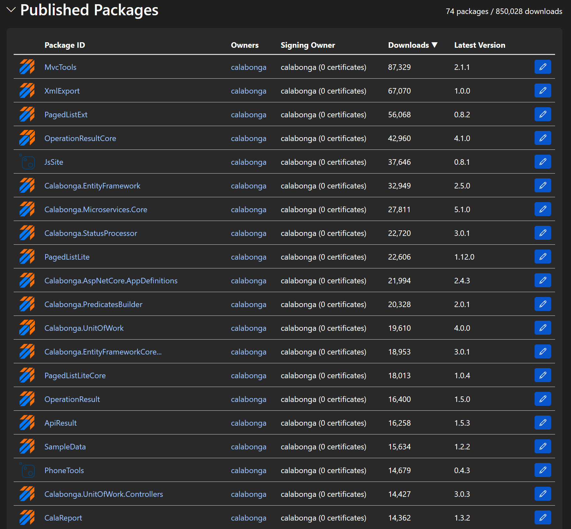This screenshot has height=529, width=571.
Task: Click the edit pencil for PagedListExt
Action: (x=543, y=114)
